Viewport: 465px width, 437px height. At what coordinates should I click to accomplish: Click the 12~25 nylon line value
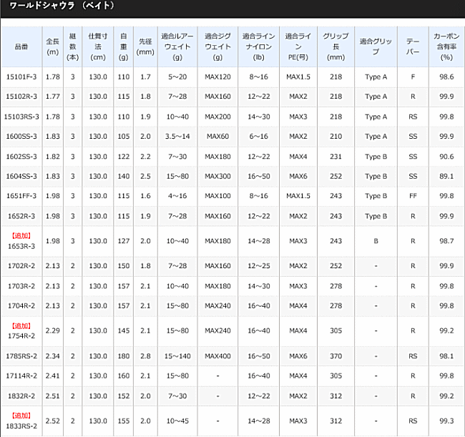pos(258,265)
